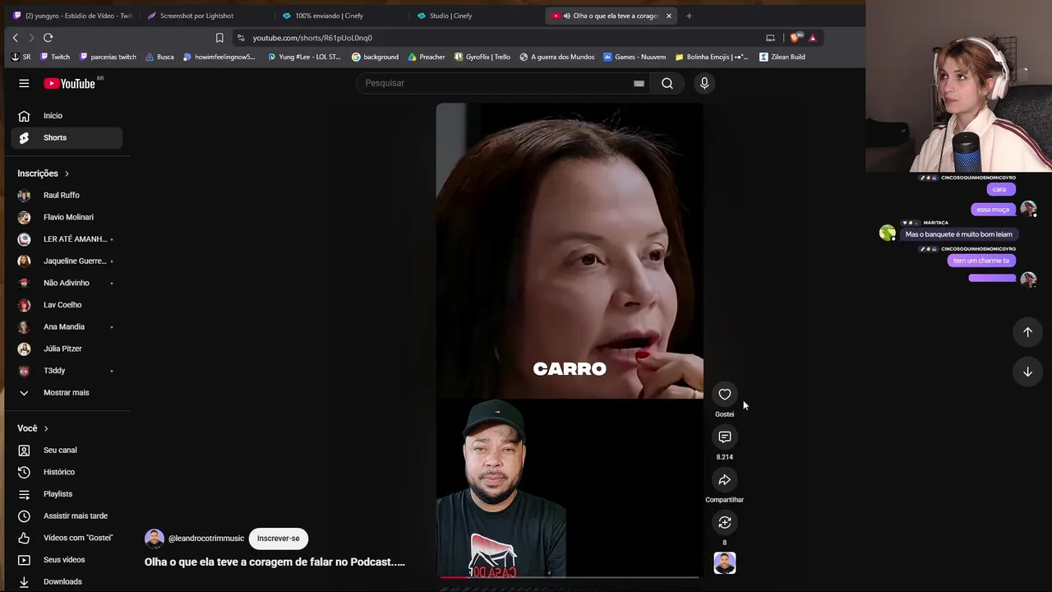Screen dimensions: 1052x592
Task: Open the on-screen keyboard in search box
Action: click(639, 83)
